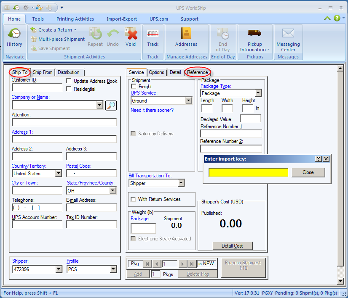This screenshot has height=298, width=348.
Task: Go to the next package arrow
Action: [x=182, y=264]
